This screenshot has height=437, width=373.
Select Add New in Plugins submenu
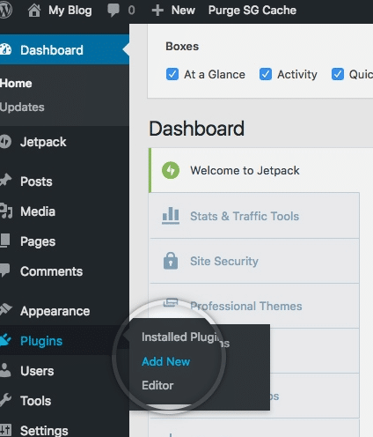(x=166, y=361)
